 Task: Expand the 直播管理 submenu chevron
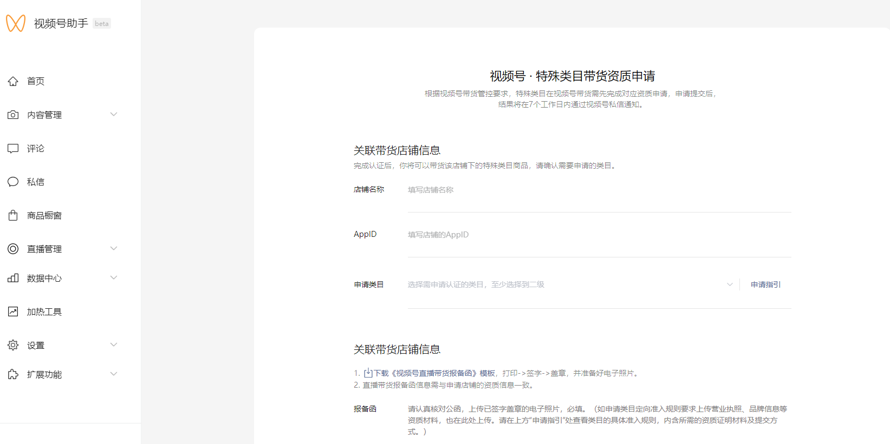click(x=114, y=248)
